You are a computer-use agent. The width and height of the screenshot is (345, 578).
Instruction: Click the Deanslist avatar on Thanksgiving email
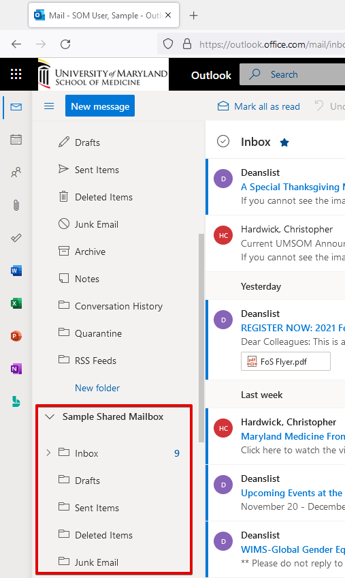[x=223, y=179]
